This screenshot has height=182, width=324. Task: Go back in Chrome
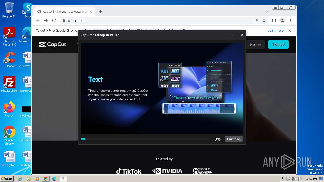tap(38, 21)
